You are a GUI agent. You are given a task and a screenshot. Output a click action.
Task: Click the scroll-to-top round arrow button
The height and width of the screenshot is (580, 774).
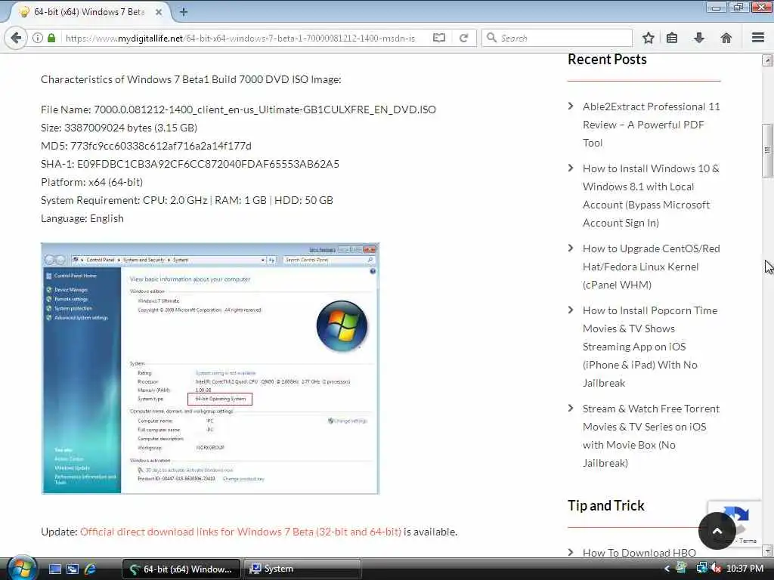[x=717, y=531]
